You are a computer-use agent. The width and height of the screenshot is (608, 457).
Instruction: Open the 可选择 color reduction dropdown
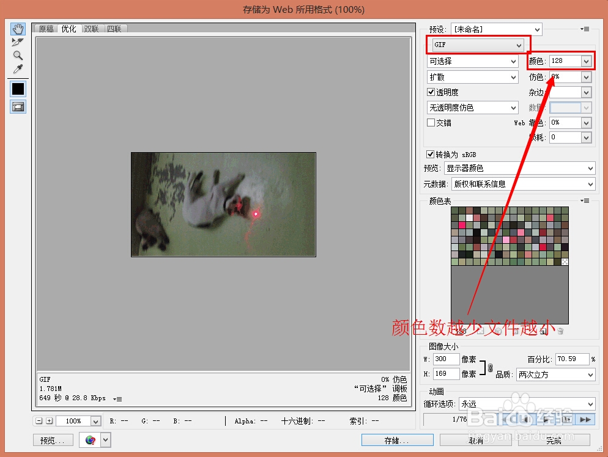click(472, 61)
